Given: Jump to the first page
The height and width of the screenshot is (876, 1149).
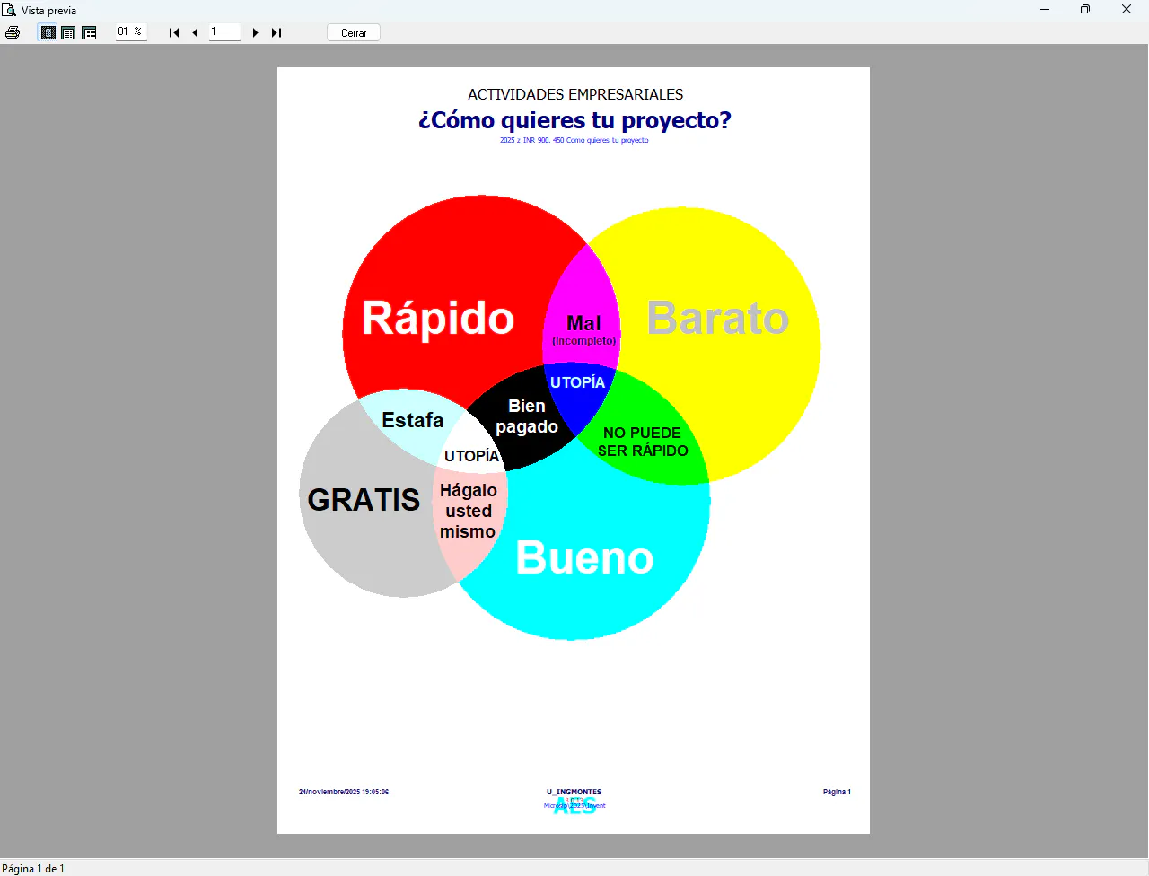Looking at the screenshot, I should pos(174,32).
